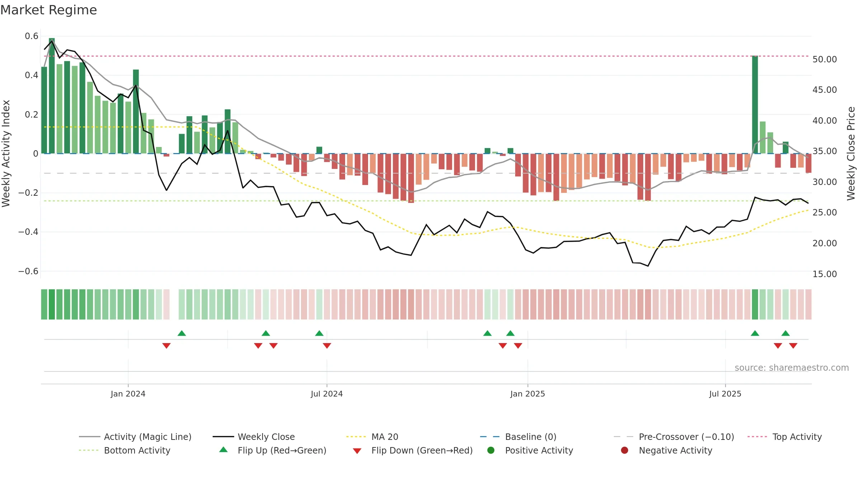861x484 pixels.
Task: Click the Weekly Close Price axis title
Action: 851,153
